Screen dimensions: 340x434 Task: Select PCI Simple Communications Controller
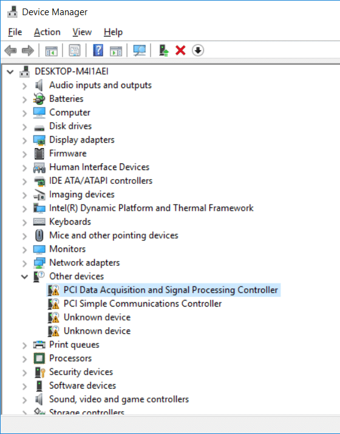[143, 303]
